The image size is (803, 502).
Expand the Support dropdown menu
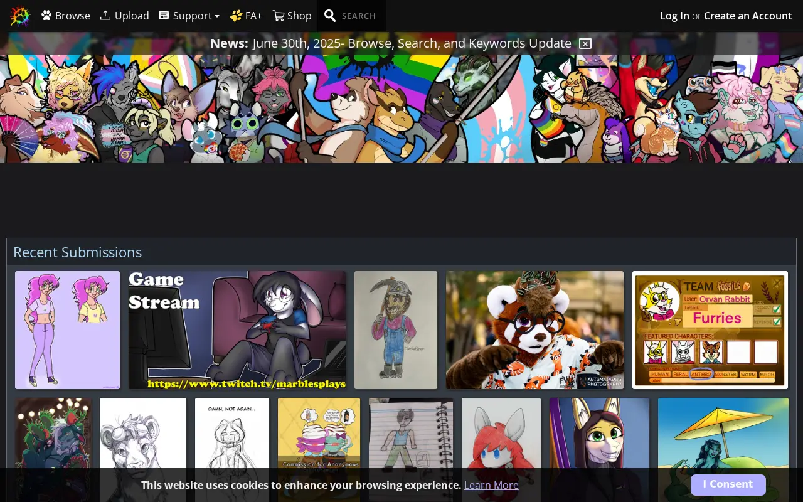click(189, 16)
